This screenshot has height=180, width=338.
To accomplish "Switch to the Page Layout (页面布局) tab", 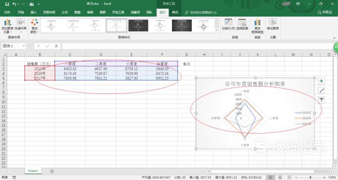I will tap(49, 12).
